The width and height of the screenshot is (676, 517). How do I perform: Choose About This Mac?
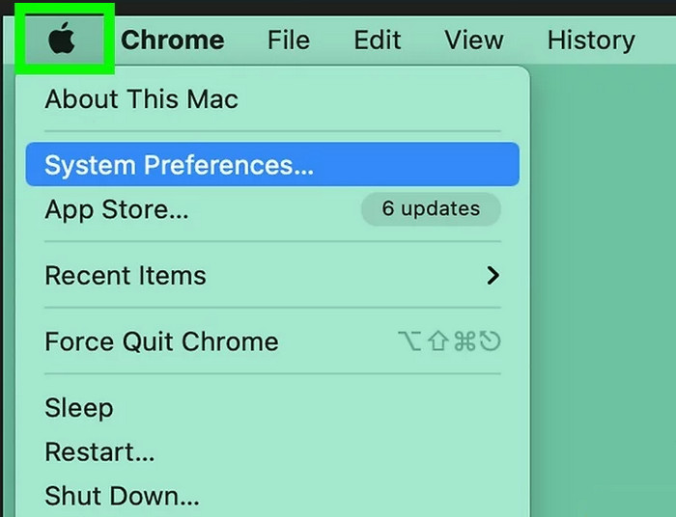(x=272, y=98)
